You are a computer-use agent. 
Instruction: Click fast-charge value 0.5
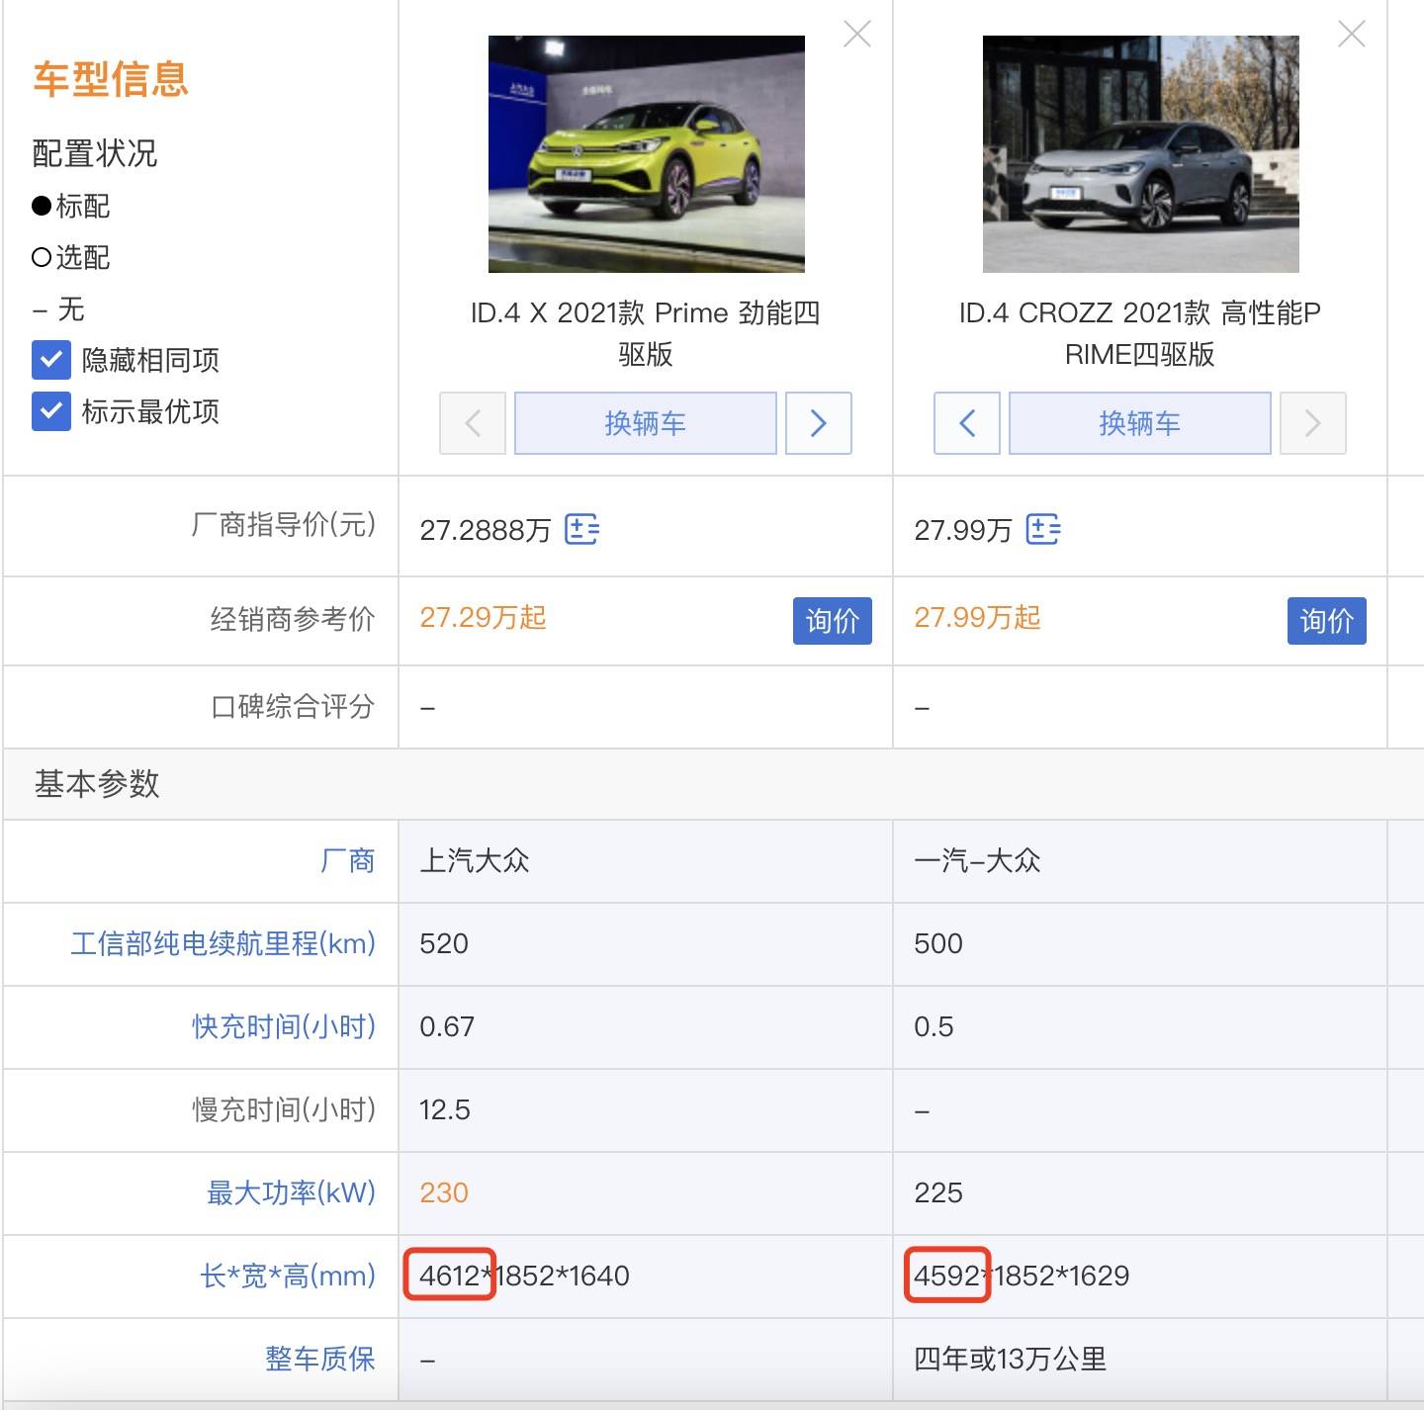coord(934,1026)
